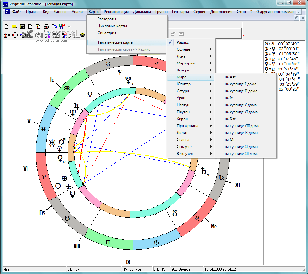Open the Динамика menu

pos(142,12)
